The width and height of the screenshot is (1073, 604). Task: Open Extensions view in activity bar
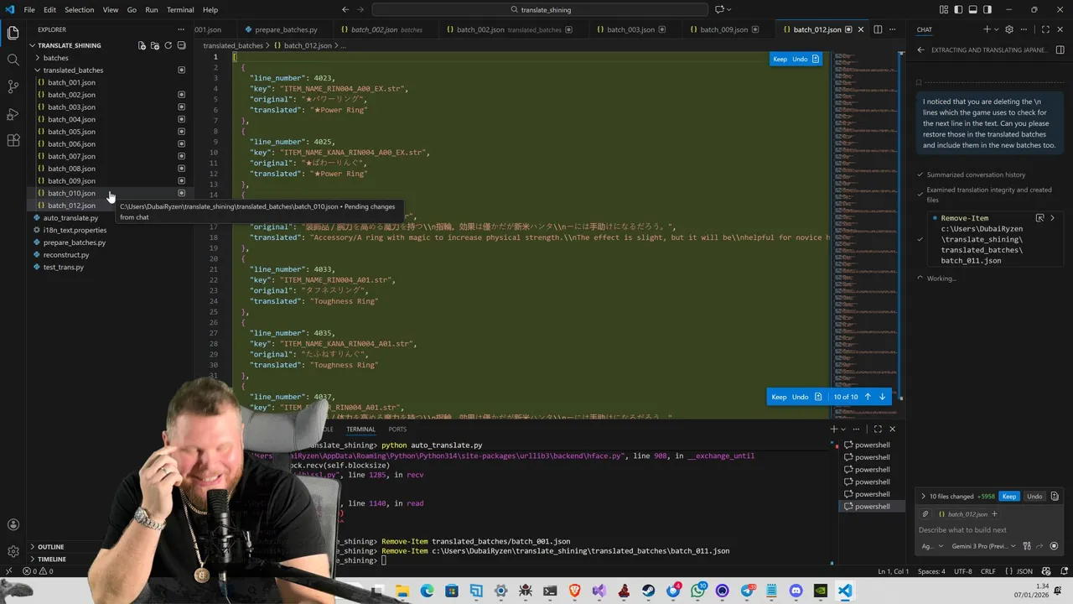click(x=13, y=140)
